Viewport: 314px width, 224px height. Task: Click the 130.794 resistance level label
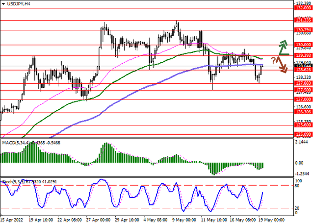pos(303,30)
